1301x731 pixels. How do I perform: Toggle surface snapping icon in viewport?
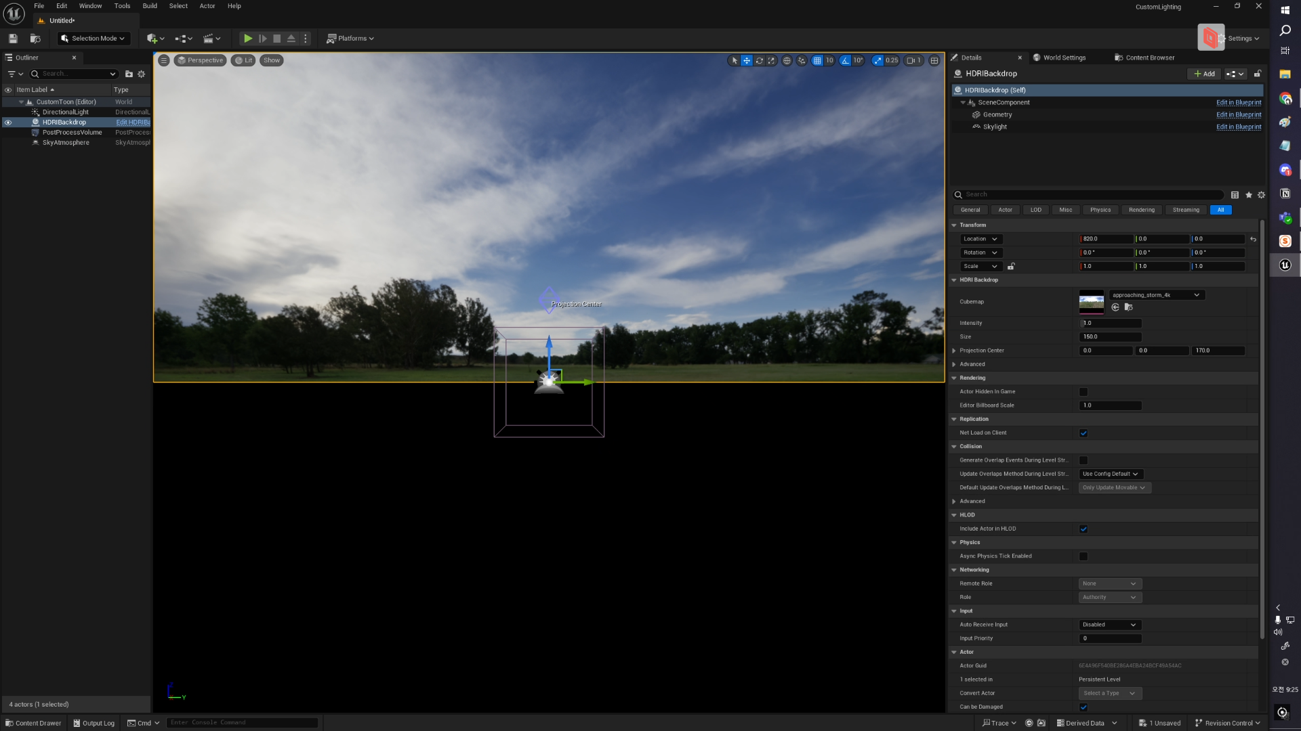(802, 60)
